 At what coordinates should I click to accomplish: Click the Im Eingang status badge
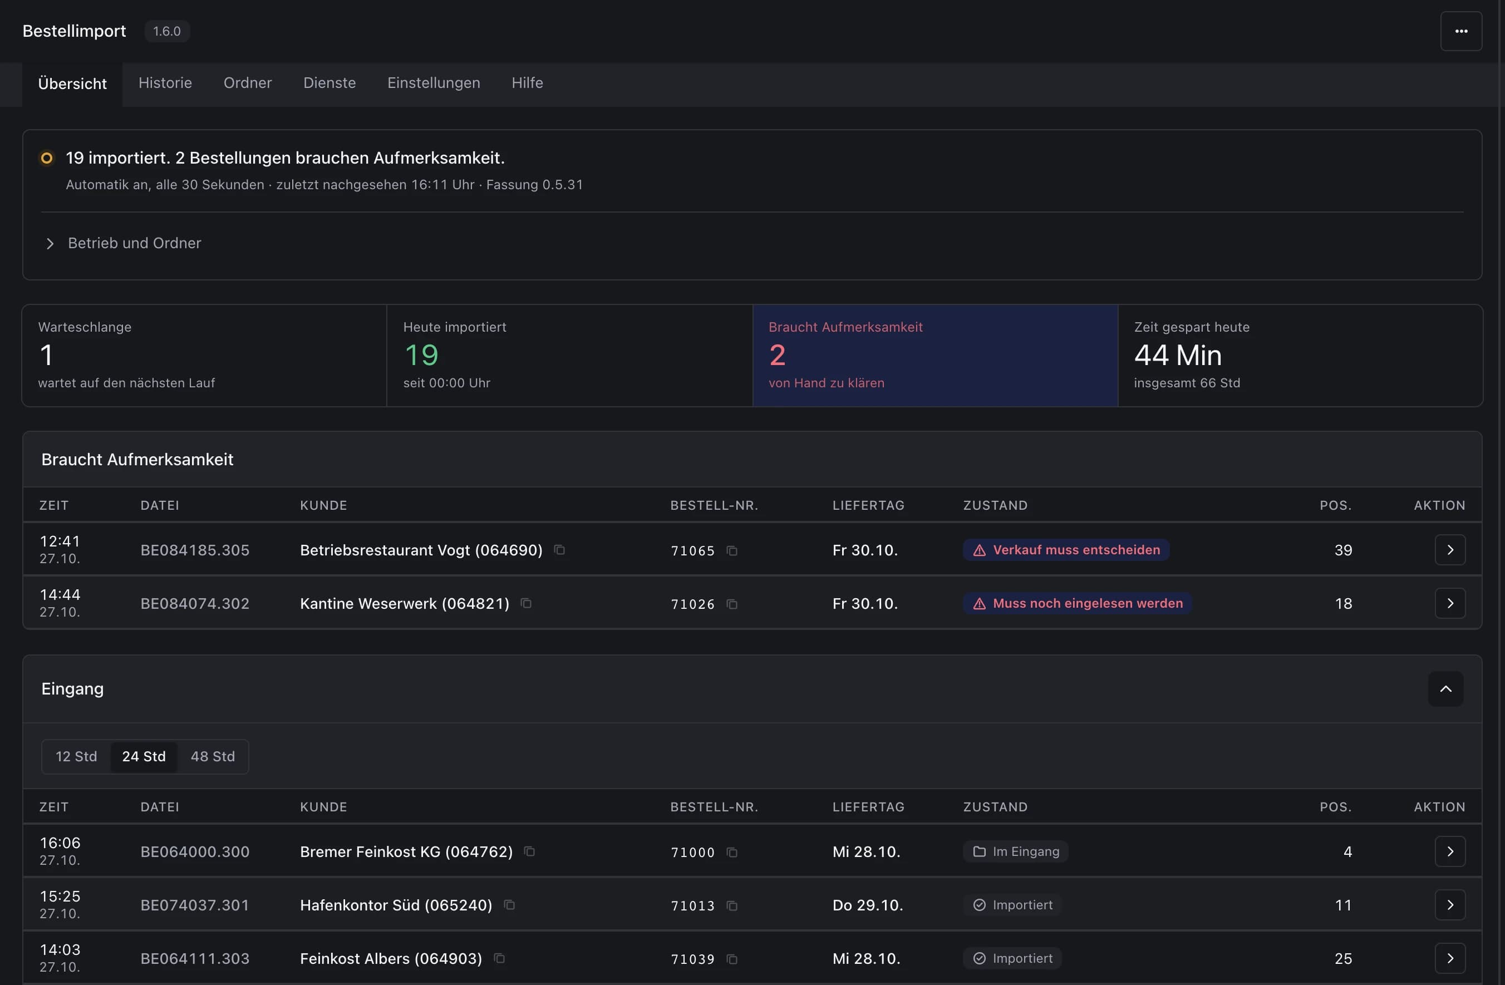[1016, 851]
